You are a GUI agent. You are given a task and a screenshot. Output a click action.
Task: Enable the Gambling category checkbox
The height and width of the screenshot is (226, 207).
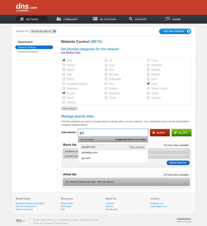tap(148, 65)
